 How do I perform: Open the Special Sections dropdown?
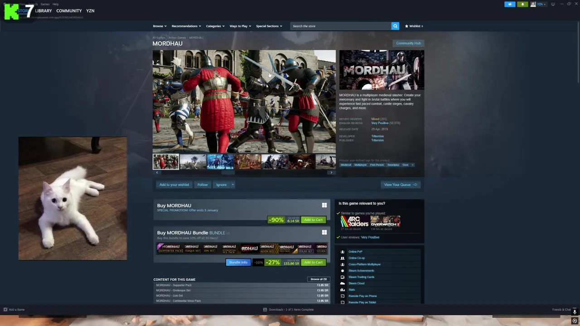[269, 26]
